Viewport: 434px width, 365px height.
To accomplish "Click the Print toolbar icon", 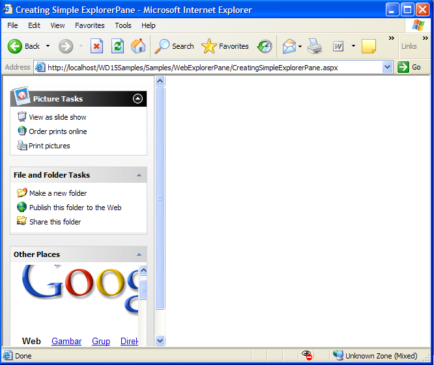I will click(315, 46).
